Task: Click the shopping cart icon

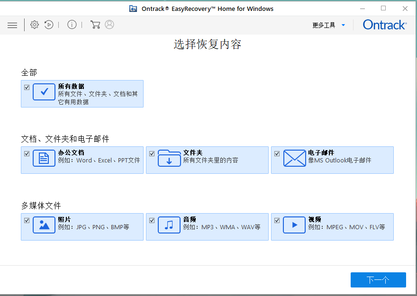Action: point(95,25)
